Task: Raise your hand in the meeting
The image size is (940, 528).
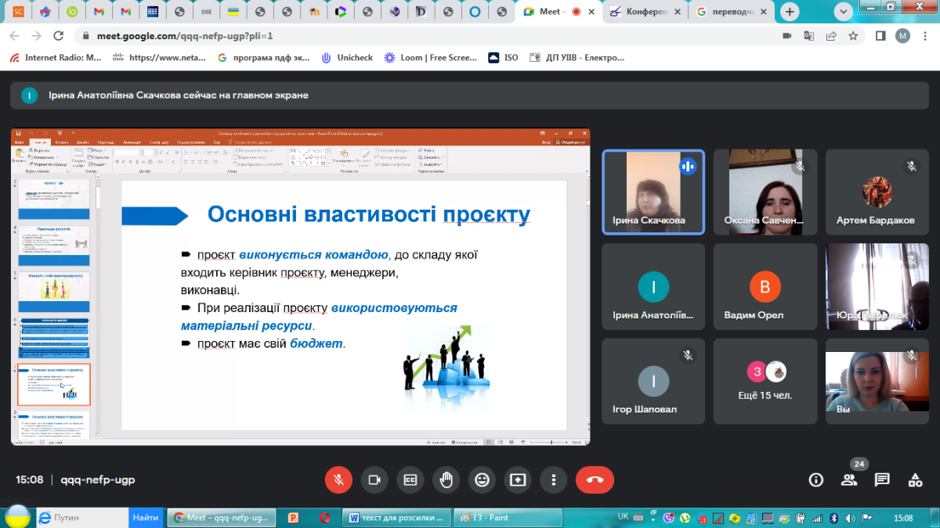Action: point(446,480)
